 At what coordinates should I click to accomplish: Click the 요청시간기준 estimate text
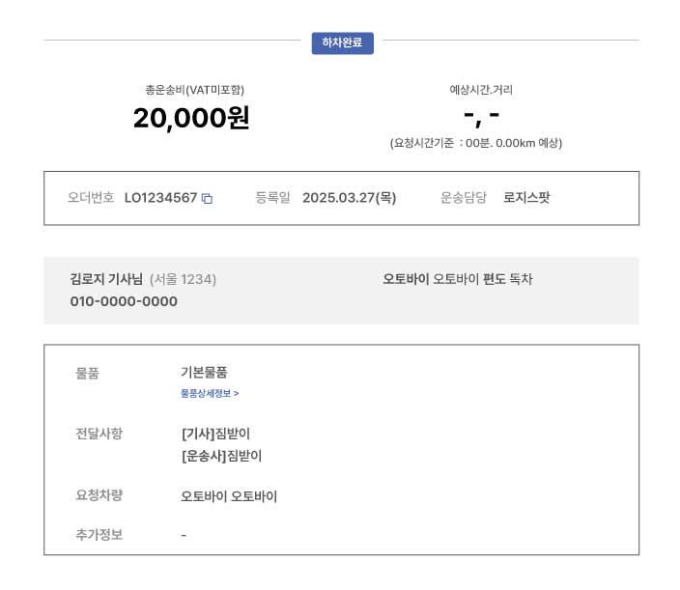476,143
